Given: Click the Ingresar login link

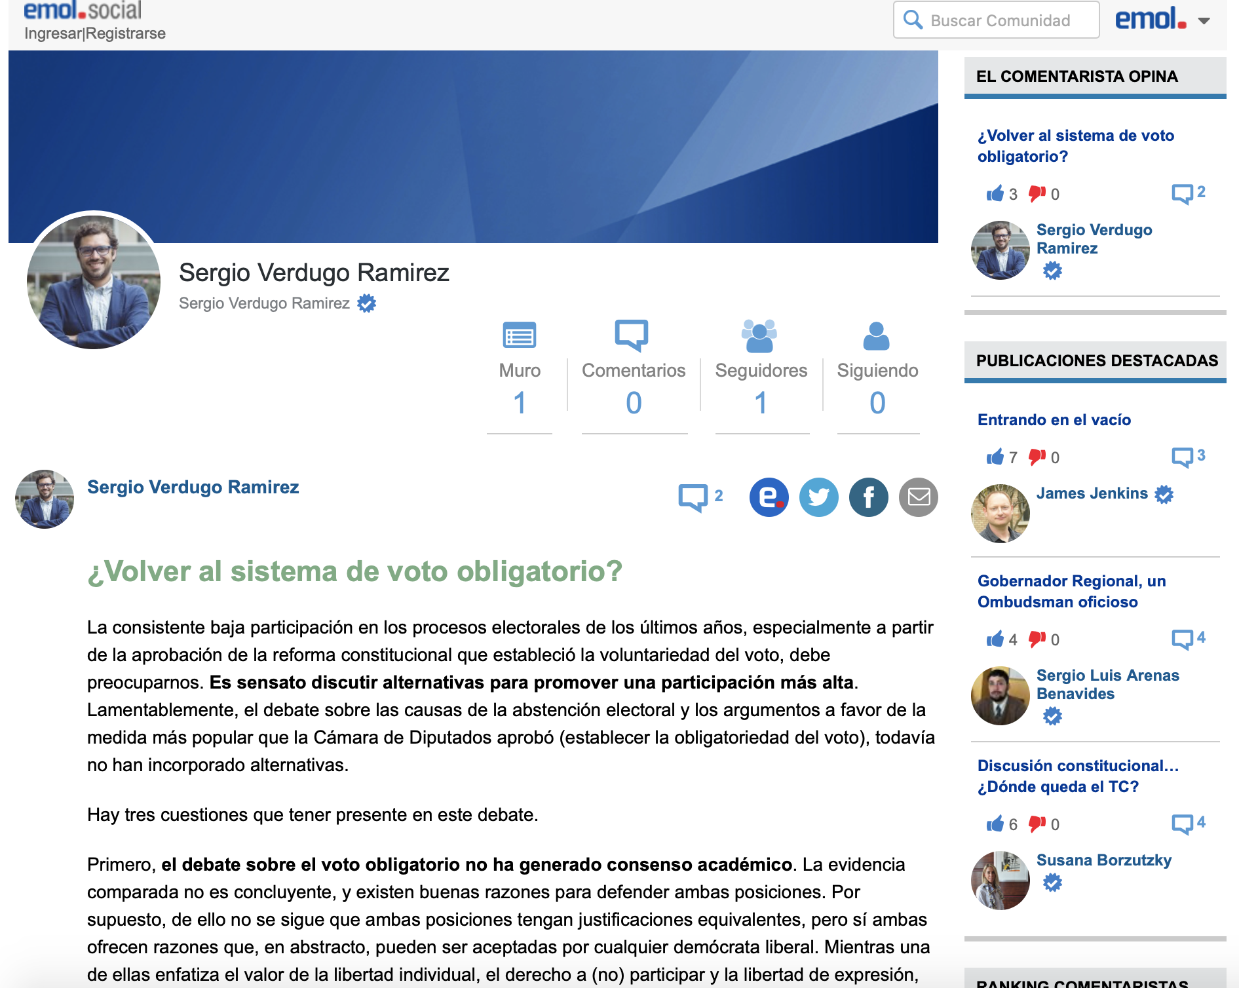Looking at the screenshot, I should tap(53, 33).
